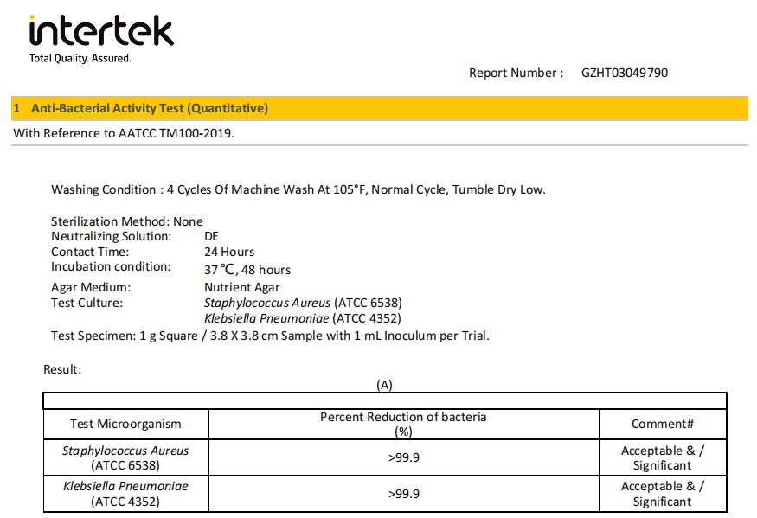
Task: Click the >99.9 value in Staphylococcus row
Action: pos(403,457)
